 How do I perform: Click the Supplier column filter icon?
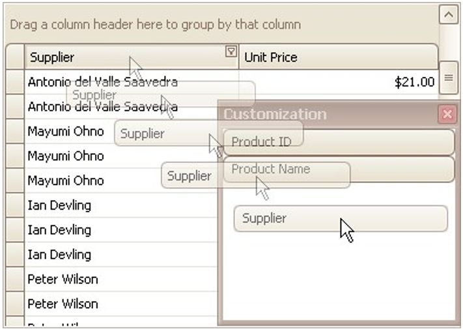pos(231,51)
